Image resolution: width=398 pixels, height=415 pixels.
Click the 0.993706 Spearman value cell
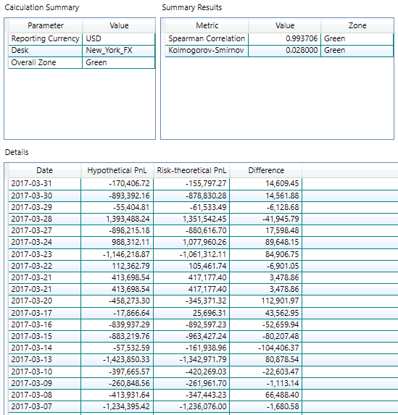click(x=285, y=39)
